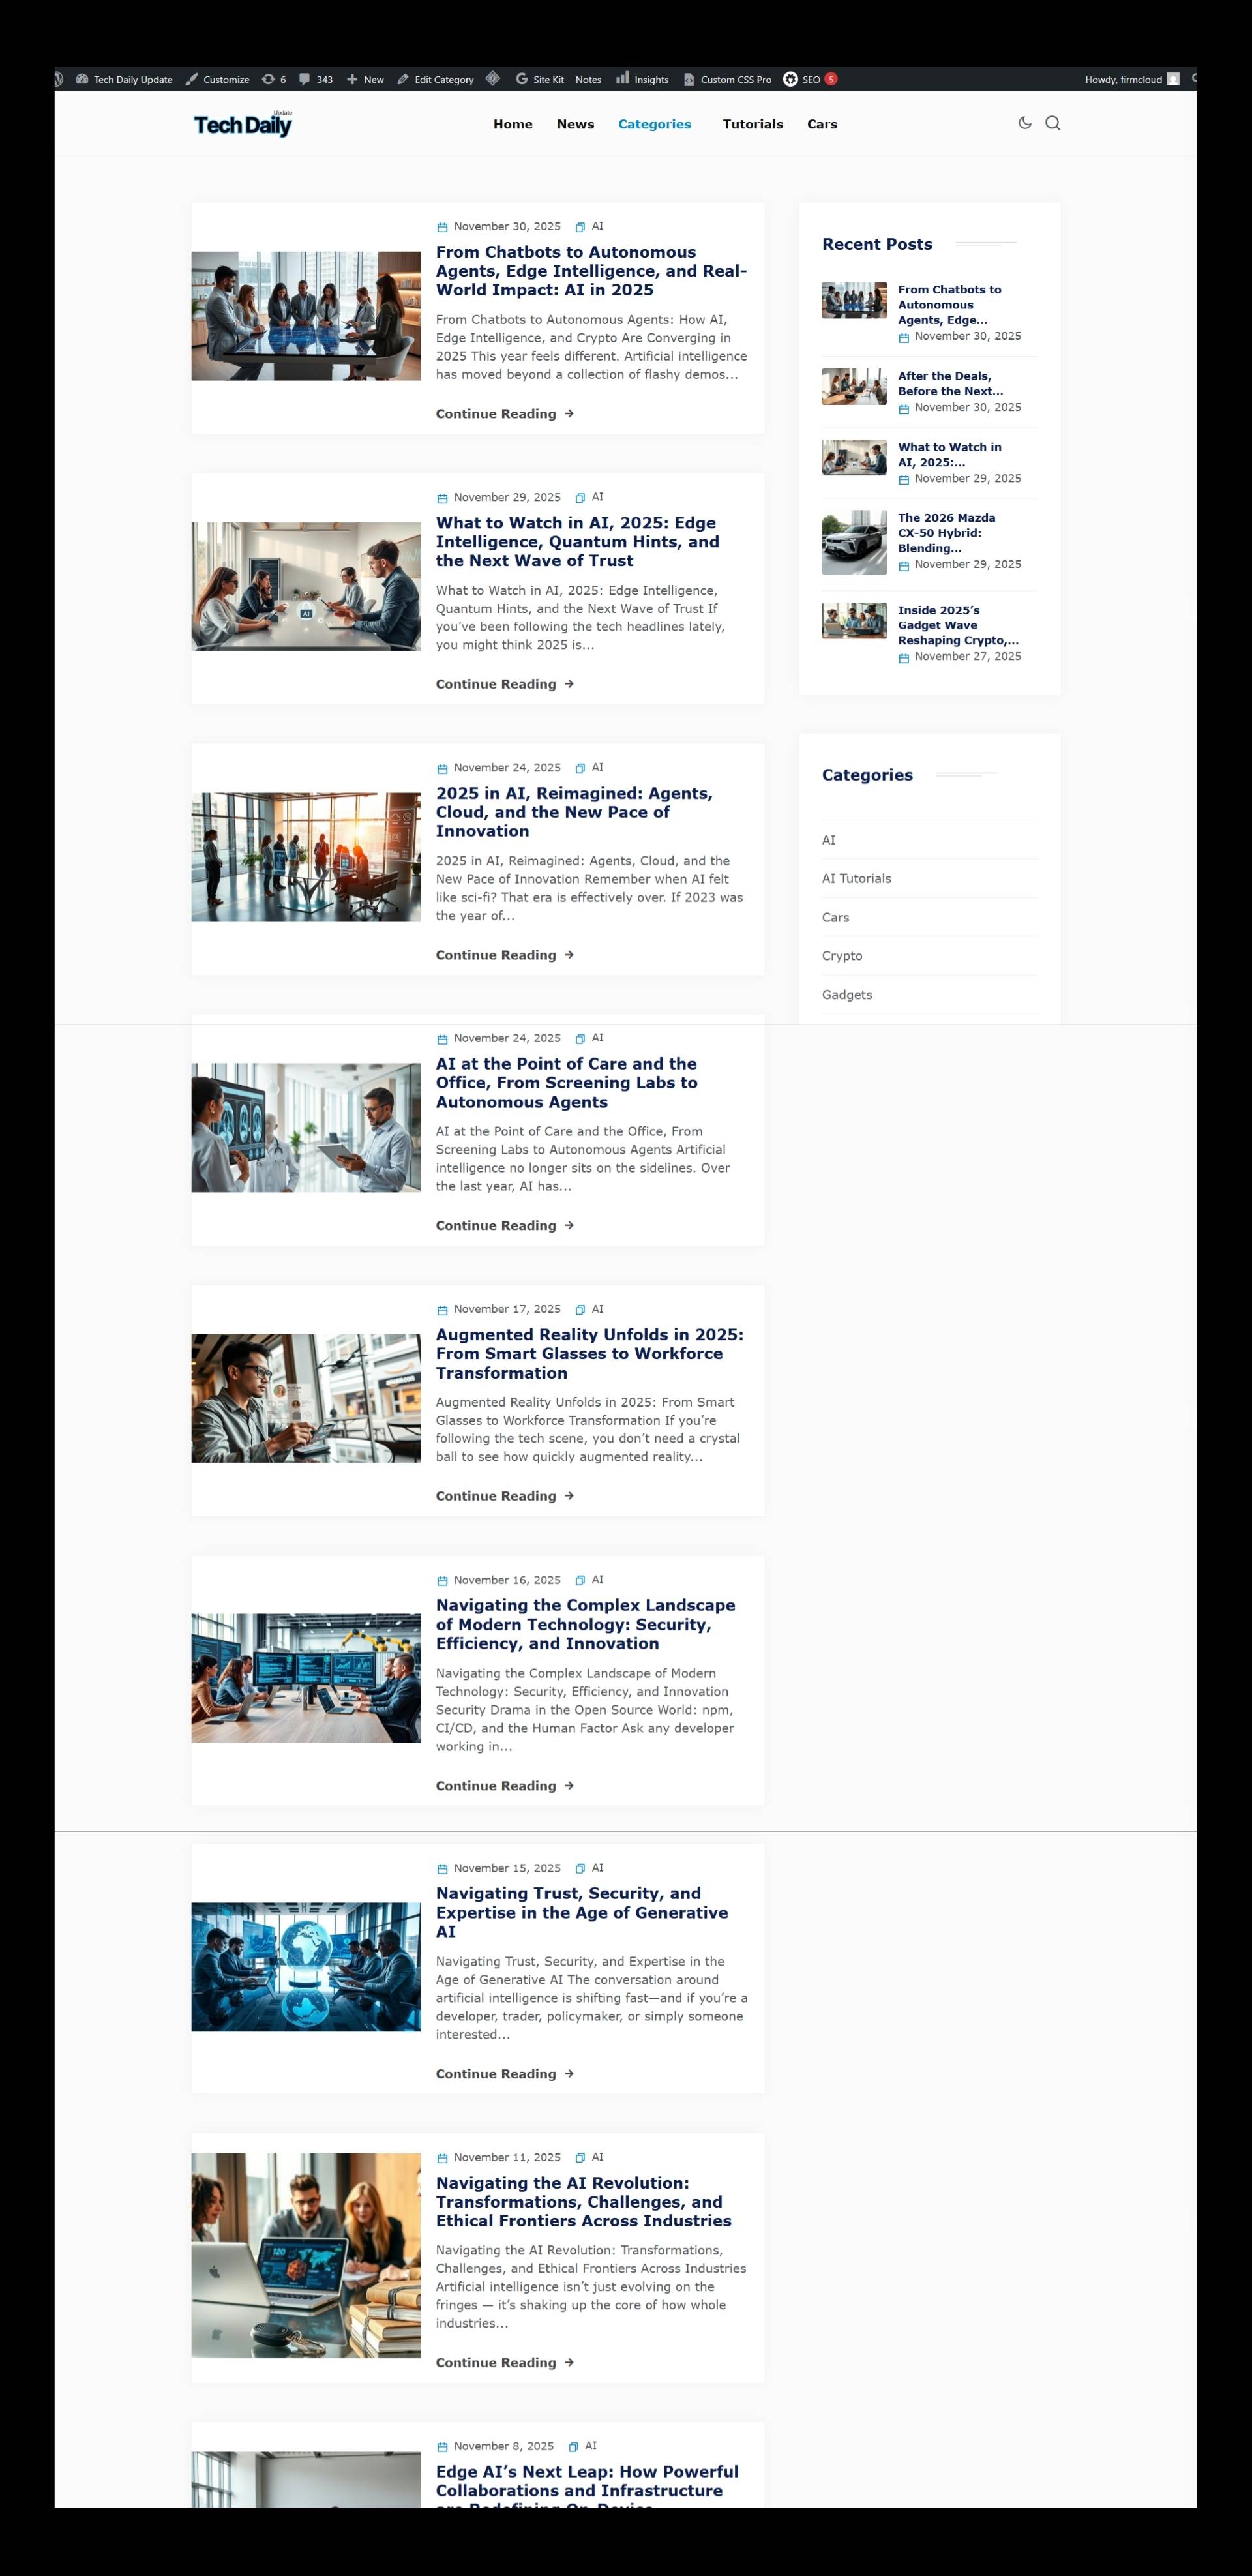Open Notes in the admin bar
This screenshot has height=2576, width=1252.
pos(588,79)
